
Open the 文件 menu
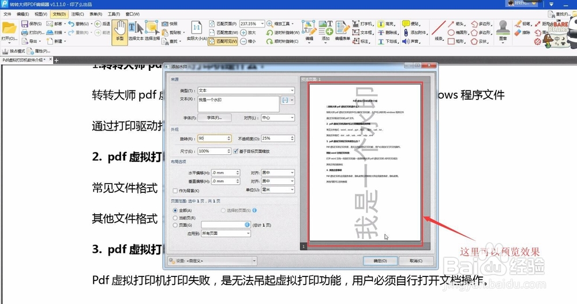click(x=8, y=14)
